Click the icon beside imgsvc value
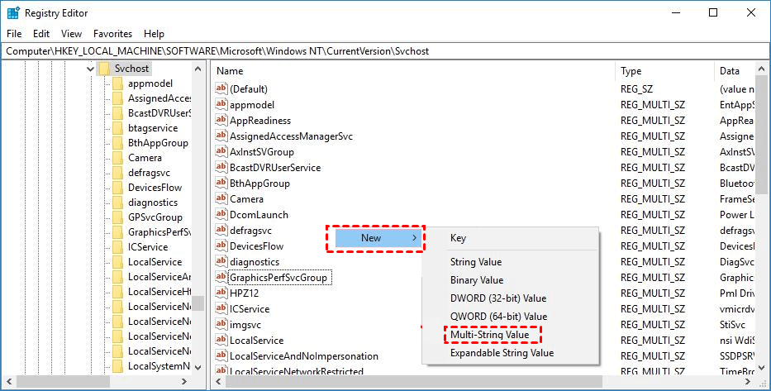Screen dimensions: 771x391 (221, 324)
